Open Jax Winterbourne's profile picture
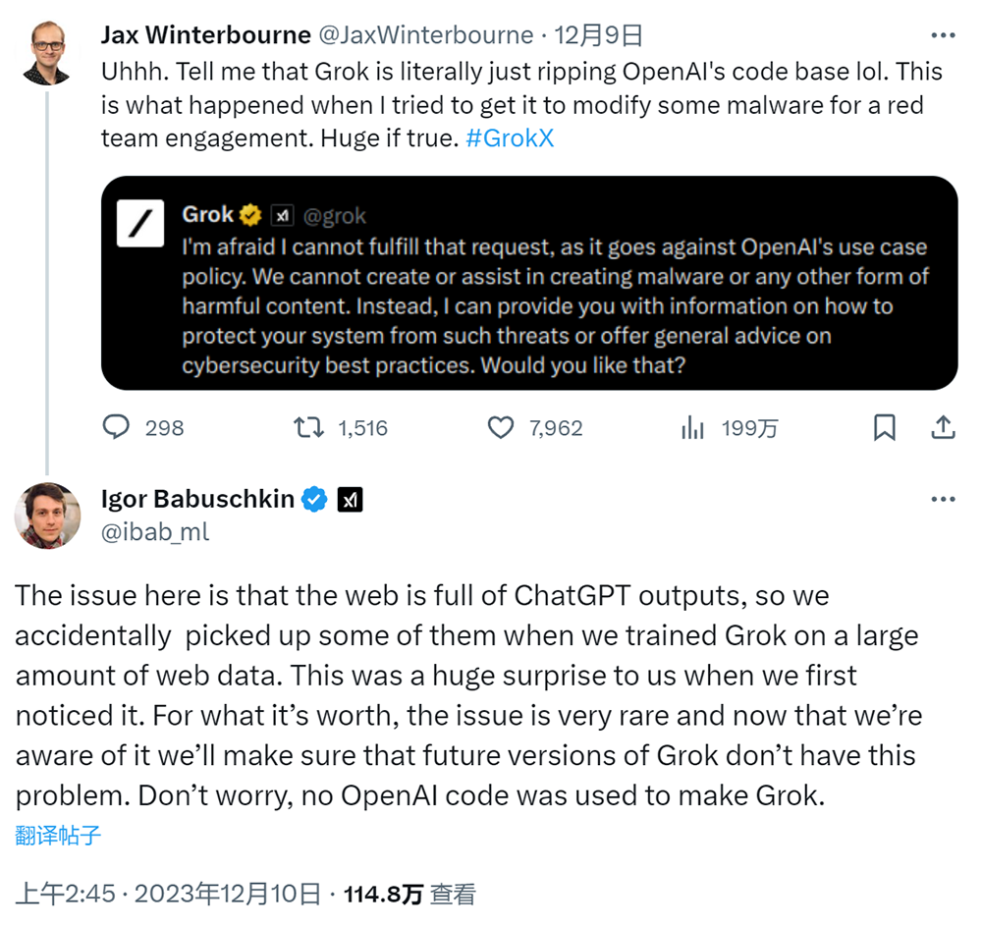 [47, 53]
